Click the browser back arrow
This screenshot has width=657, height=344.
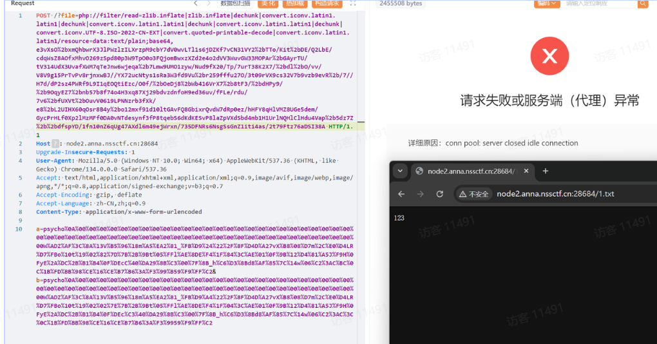[x=401, y=194]
